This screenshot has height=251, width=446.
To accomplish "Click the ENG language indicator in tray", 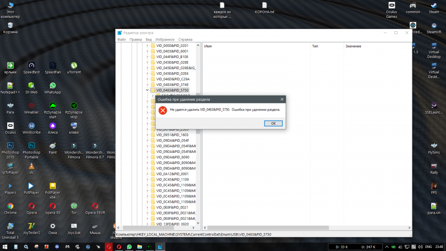I will [428, 247].
